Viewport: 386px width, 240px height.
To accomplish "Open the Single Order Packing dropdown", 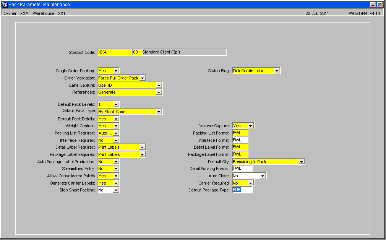I will 116,71.
